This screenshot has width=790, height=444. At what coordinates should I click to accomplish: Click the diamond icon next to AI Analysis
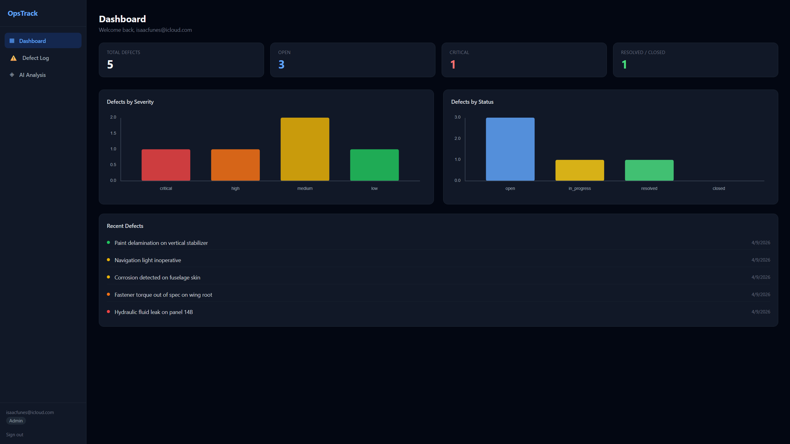12,75
